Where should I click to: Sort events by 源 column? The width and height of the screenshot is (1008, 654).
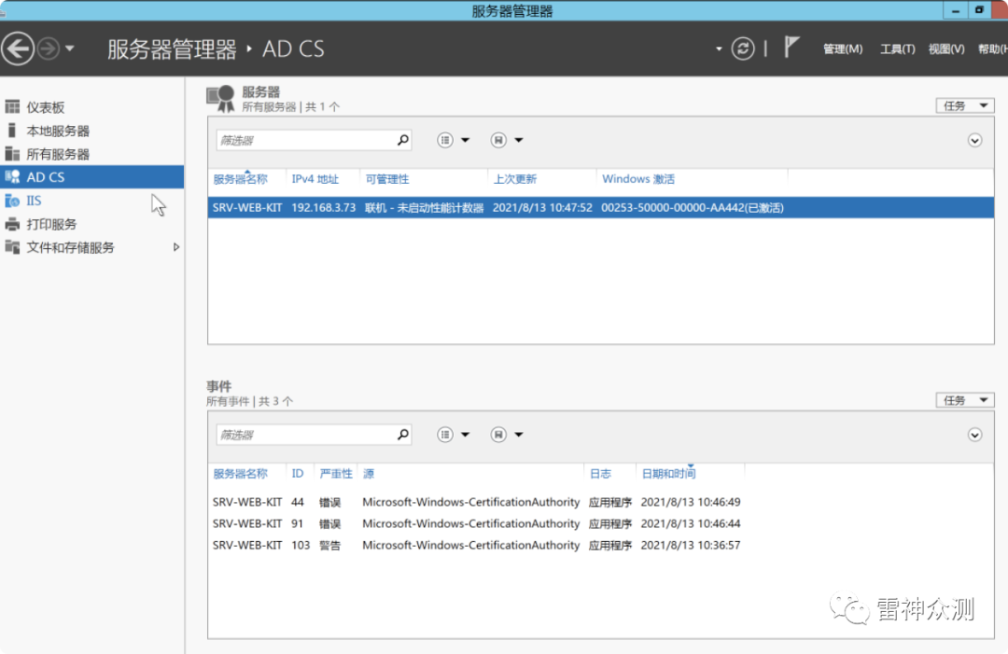click(369, 474)
